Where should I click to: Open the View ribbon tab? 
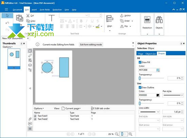point(67,10)
